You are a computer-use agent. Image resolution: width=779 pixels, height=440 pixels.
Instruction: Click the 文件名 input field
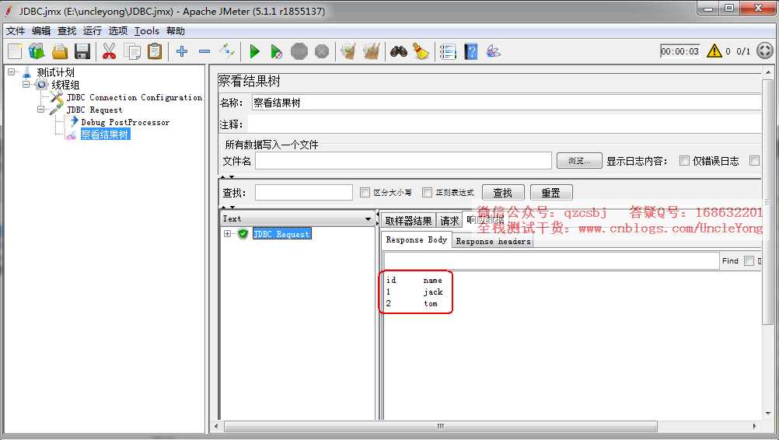click(x=403, y=161)
